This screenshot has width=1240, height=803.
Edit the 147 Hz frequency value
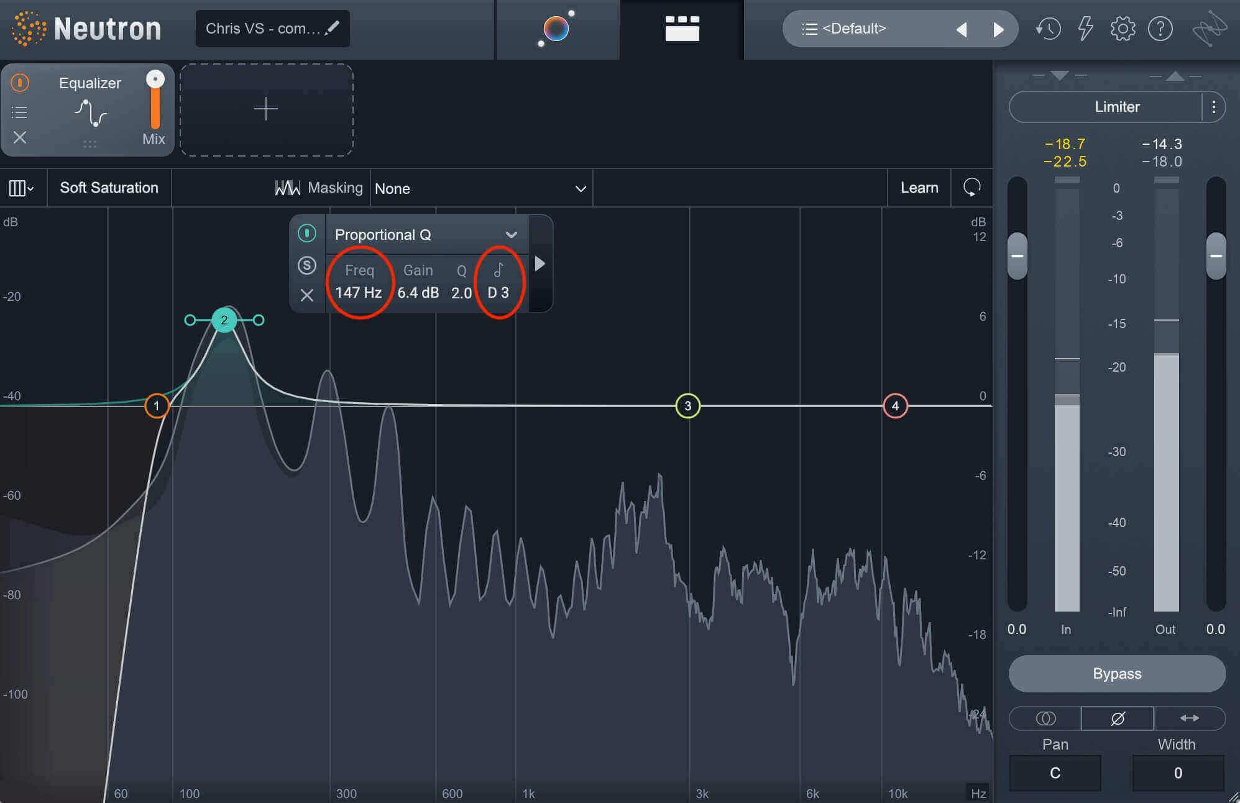(359, 293)
